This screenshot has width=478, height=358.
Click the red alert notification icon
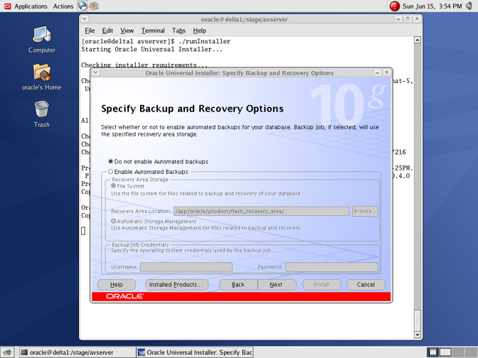pyautogui.click(x=395, y=6)
